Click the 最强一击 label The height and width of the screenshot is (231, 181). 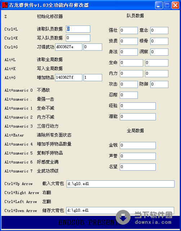[46, 99]
